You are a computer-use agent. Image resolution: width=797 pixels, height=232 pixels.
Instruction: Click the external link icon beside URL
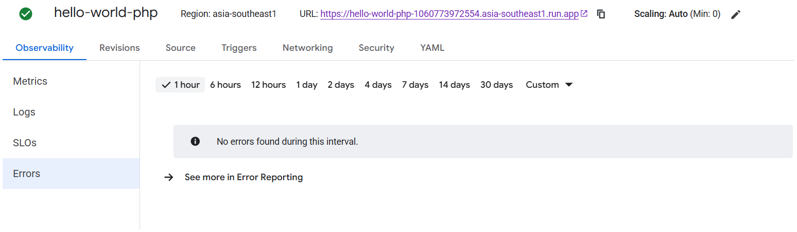[584, 14]
